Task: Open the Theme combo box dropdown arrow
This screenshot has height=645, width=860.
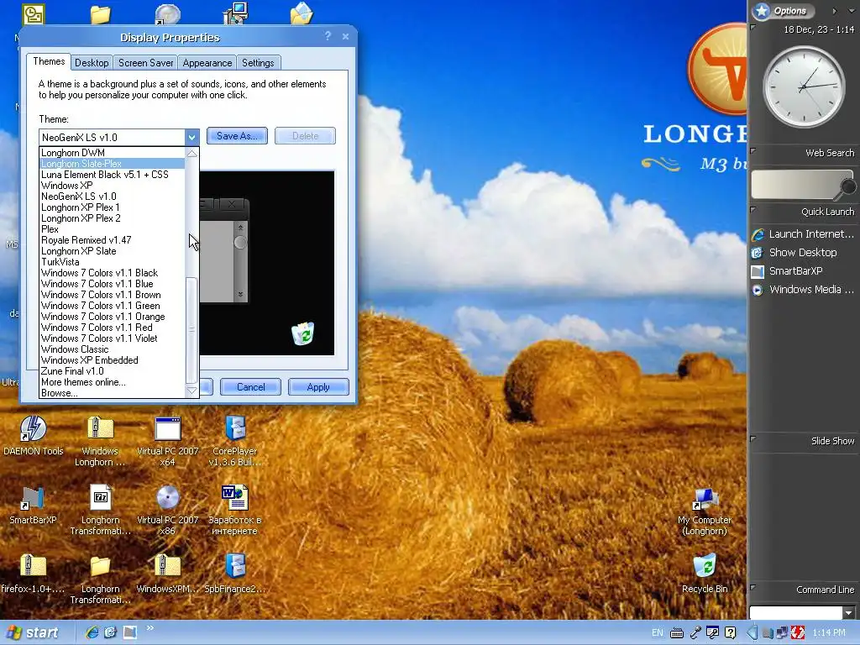Action: pyautogui.click(x=191, y=137)
